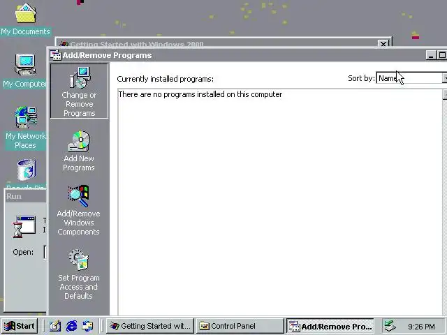447x335 pixels.
Task: Select My Computer desktop icon
Action: [x=25, y=71]
